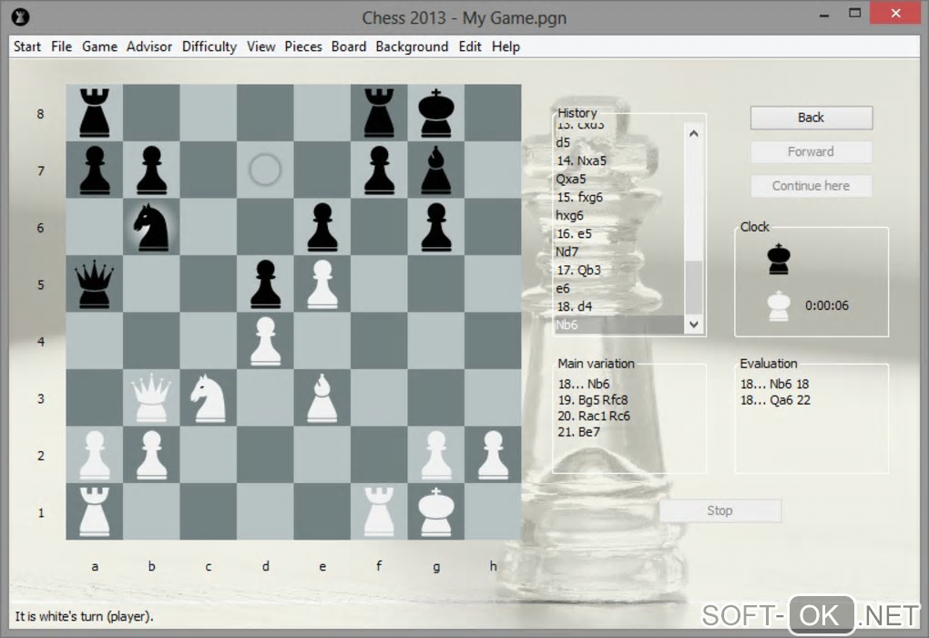Select move 16. e5 in History
This screenshot has height=638, width=929.
[x=619, y=233]
